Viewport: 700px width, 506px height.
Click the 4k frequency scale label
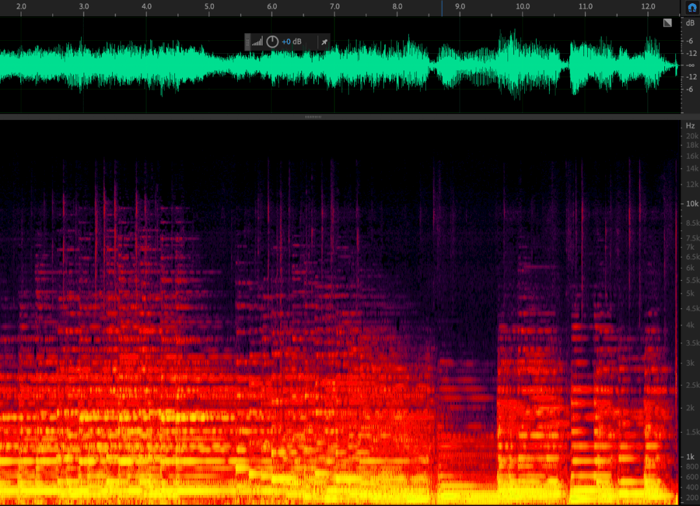[x=690, y=325]
